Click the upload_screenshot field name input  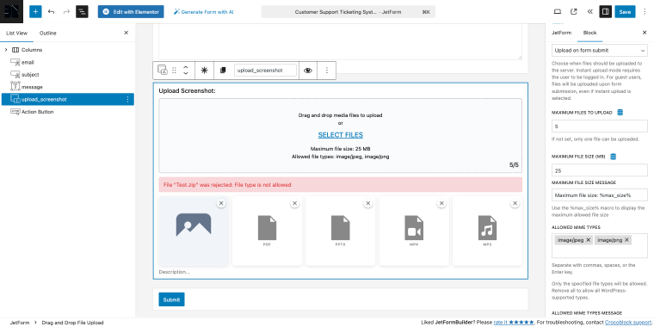265,71
